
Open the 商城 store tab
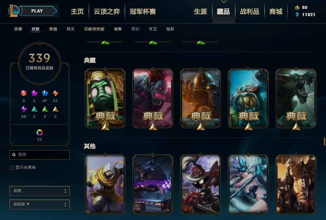(276, 12)
